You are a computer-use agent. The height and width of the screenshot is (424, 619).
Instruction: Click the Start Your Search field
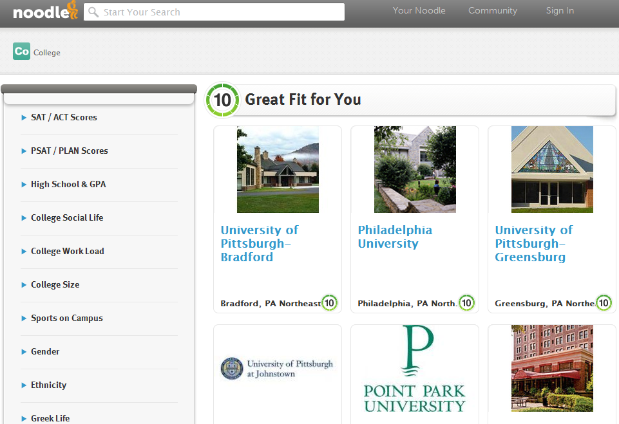point(214,12)
